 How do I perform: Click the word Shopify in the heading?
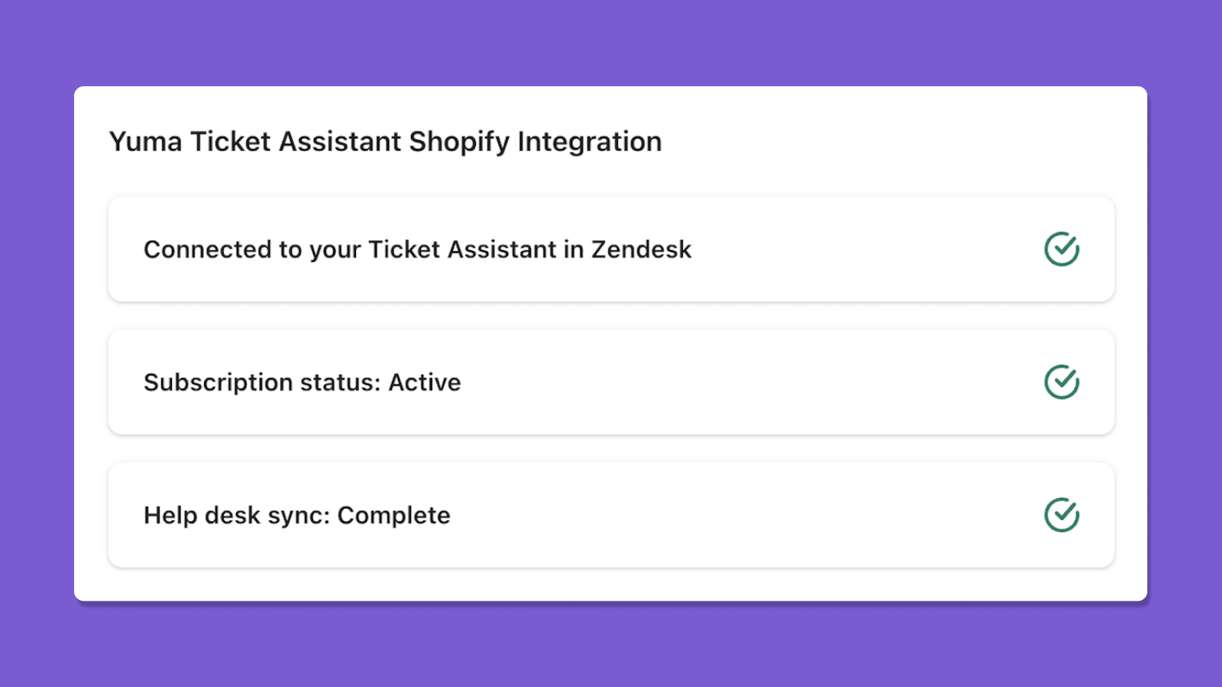pyautogui.click(x=459, y=143)
